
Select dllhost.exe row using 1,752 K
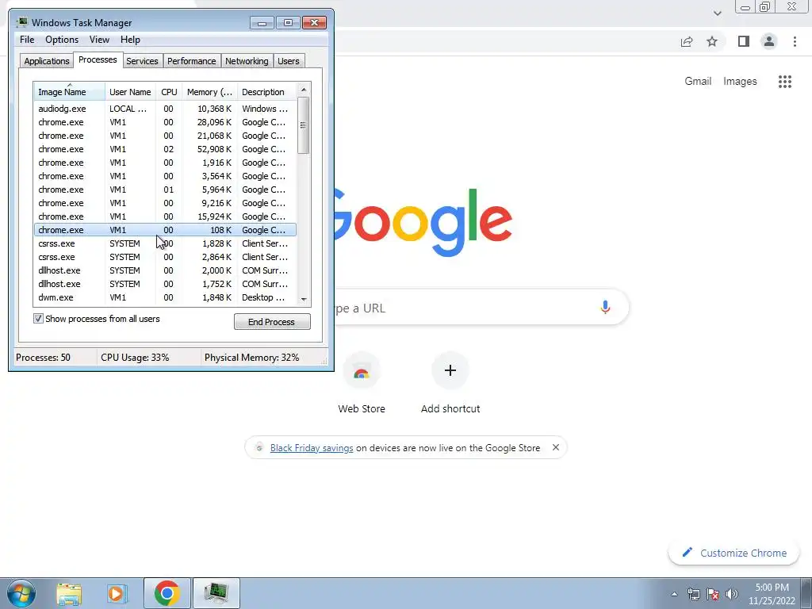click(x=165, y=284)
